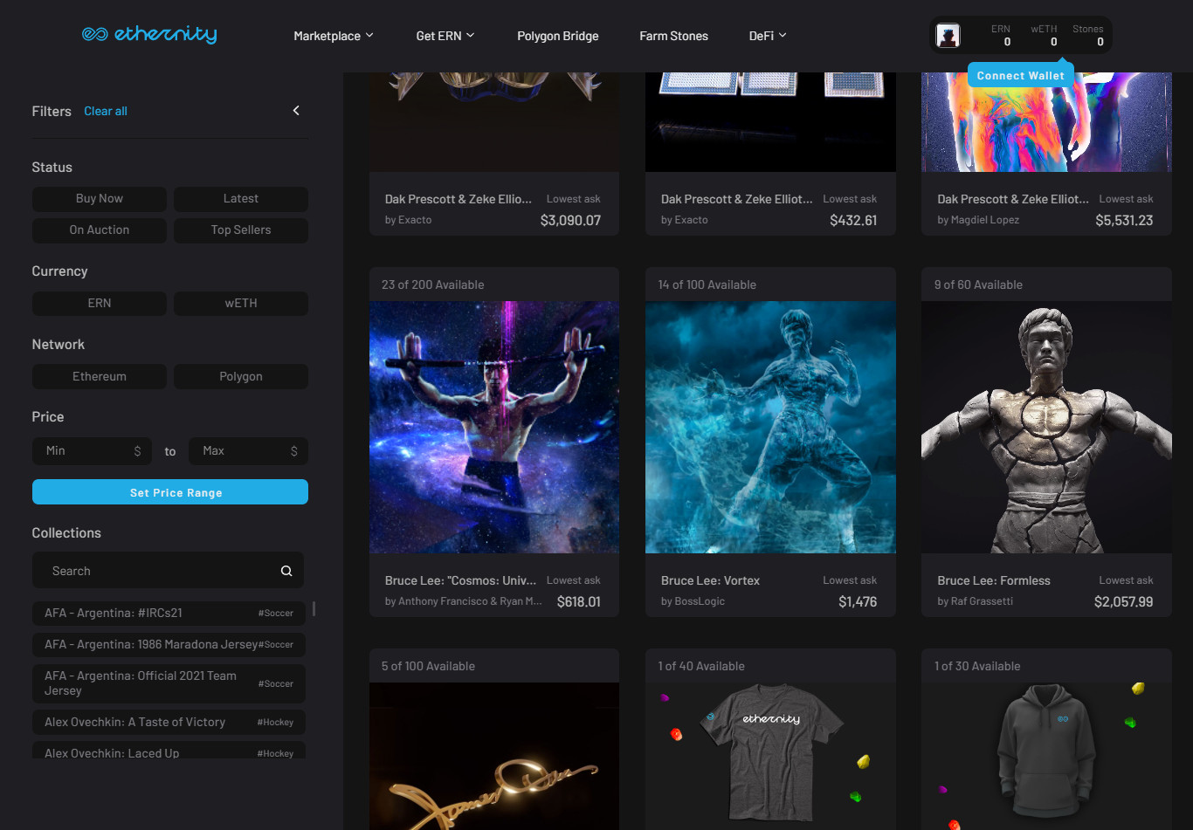Viewport: 1193px width, 830px height.
Task: Select Alex Ovechkin: A Taste of Victory
Action: point(169,722)
